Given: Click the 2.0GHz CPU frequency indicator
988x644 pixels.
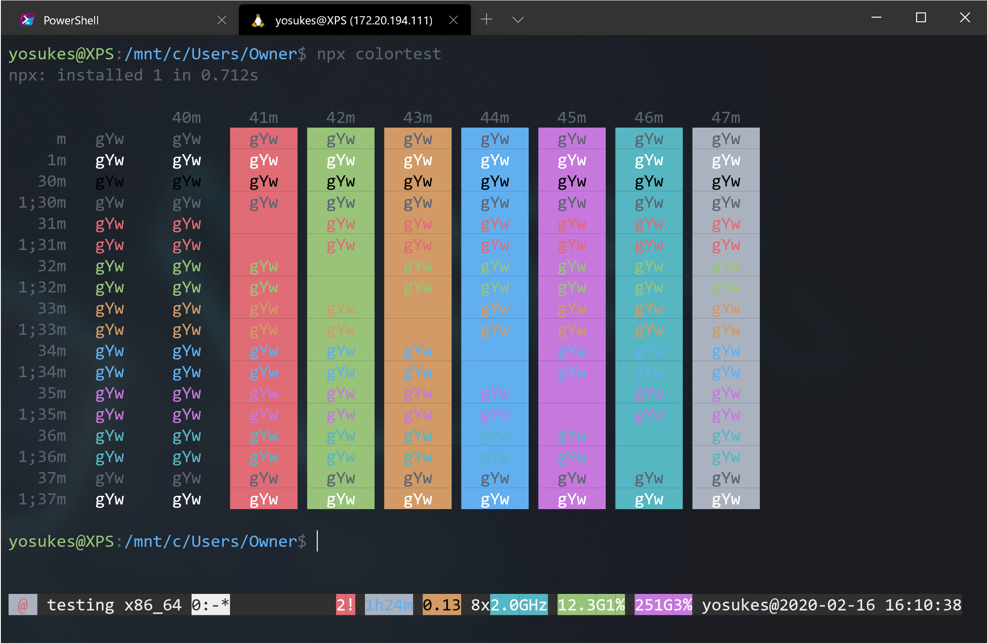Looking at the screenshot, I should click(x=518, y=605).
